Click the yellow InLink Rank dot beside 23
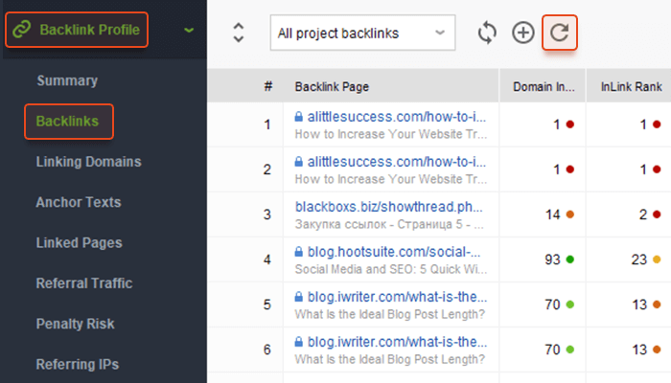 coord(657,259)
